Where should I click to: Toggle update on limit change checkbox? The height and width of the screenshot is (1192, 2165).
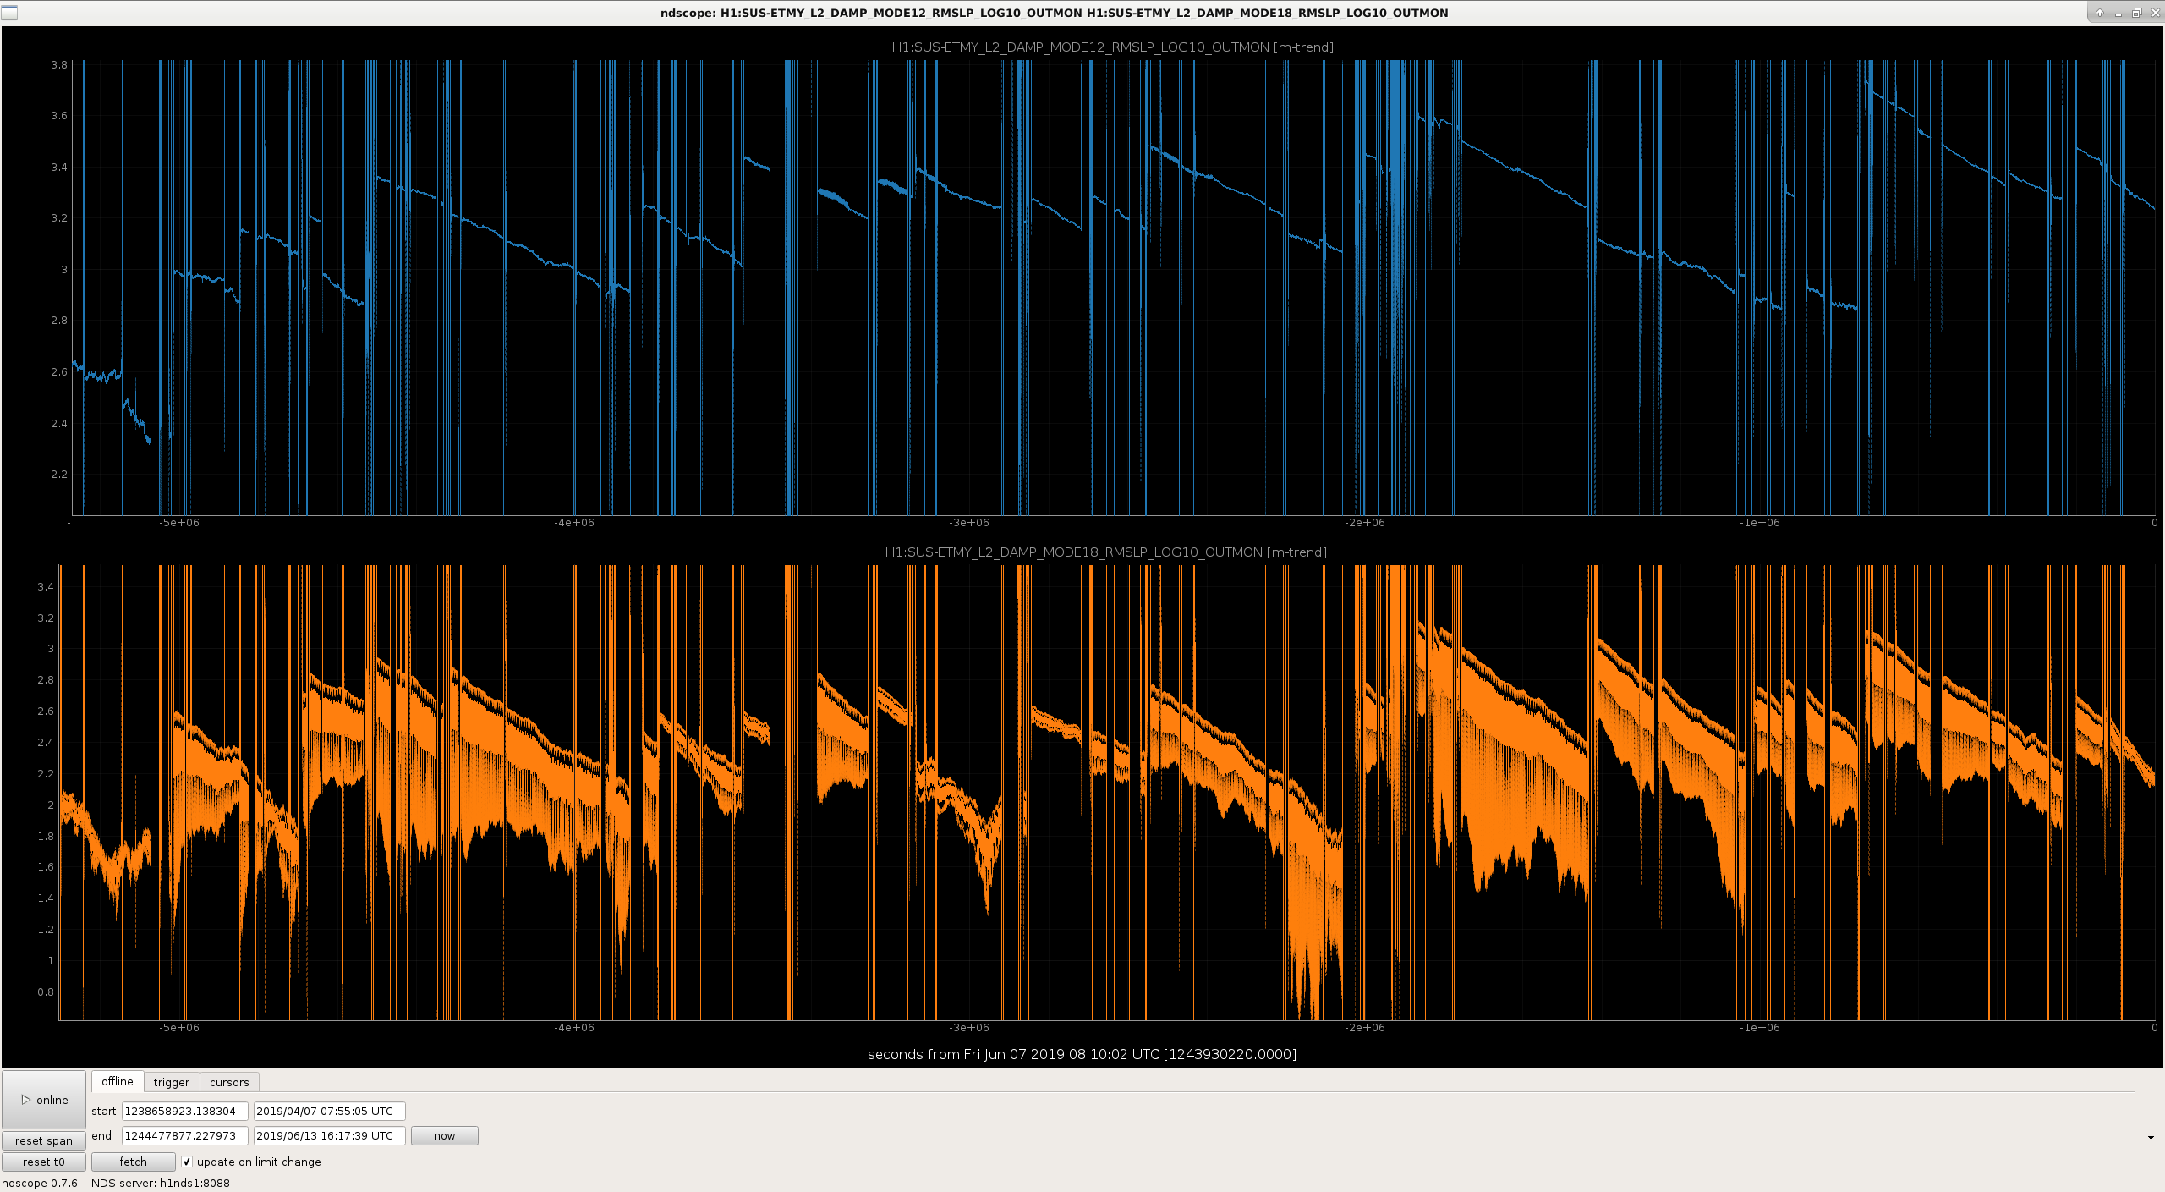[x=187, y=1162]
